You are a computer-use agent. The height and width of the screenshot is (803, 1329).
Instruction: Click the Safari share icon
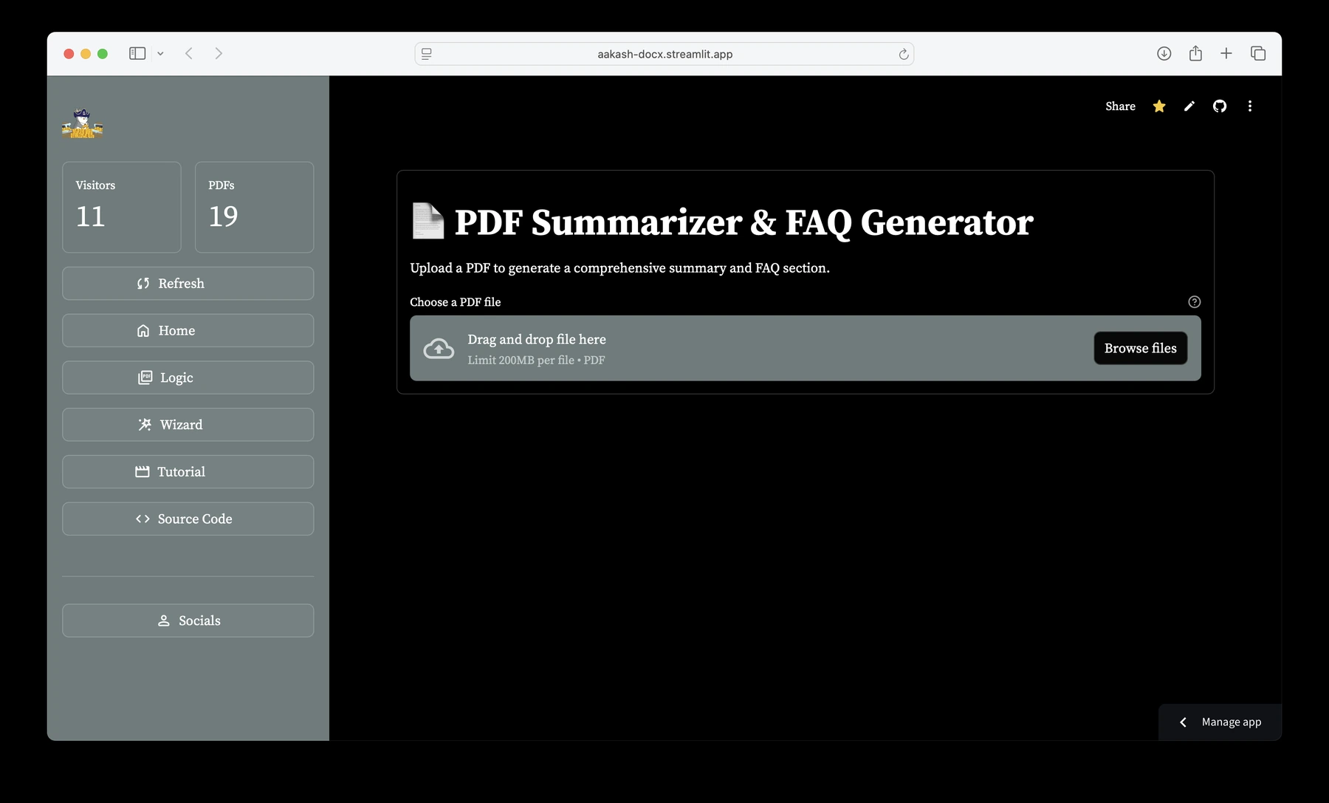(1196, 53)
